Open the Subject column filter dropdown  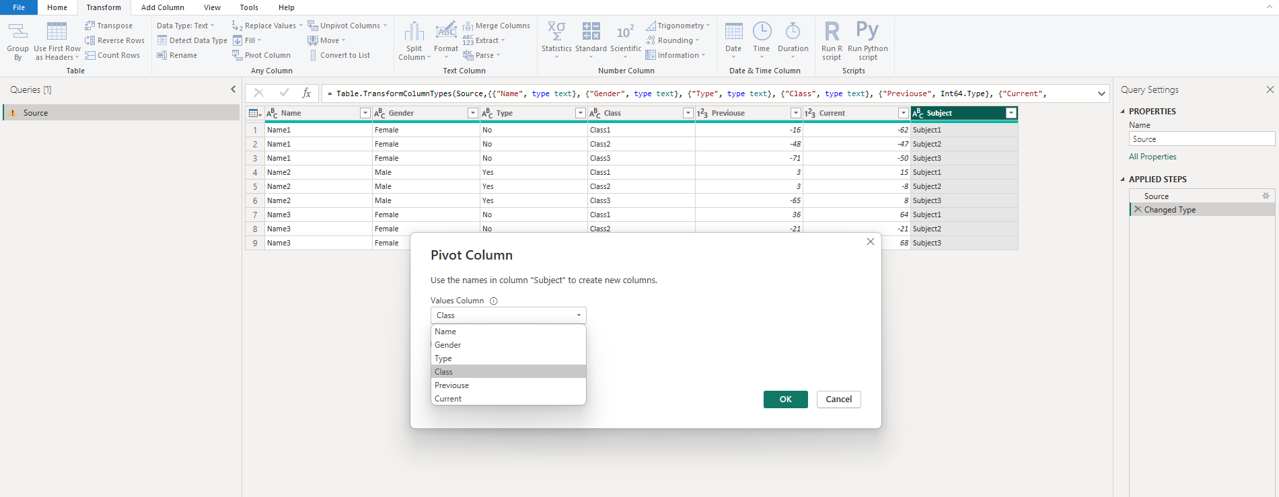tap(1011, 113)
